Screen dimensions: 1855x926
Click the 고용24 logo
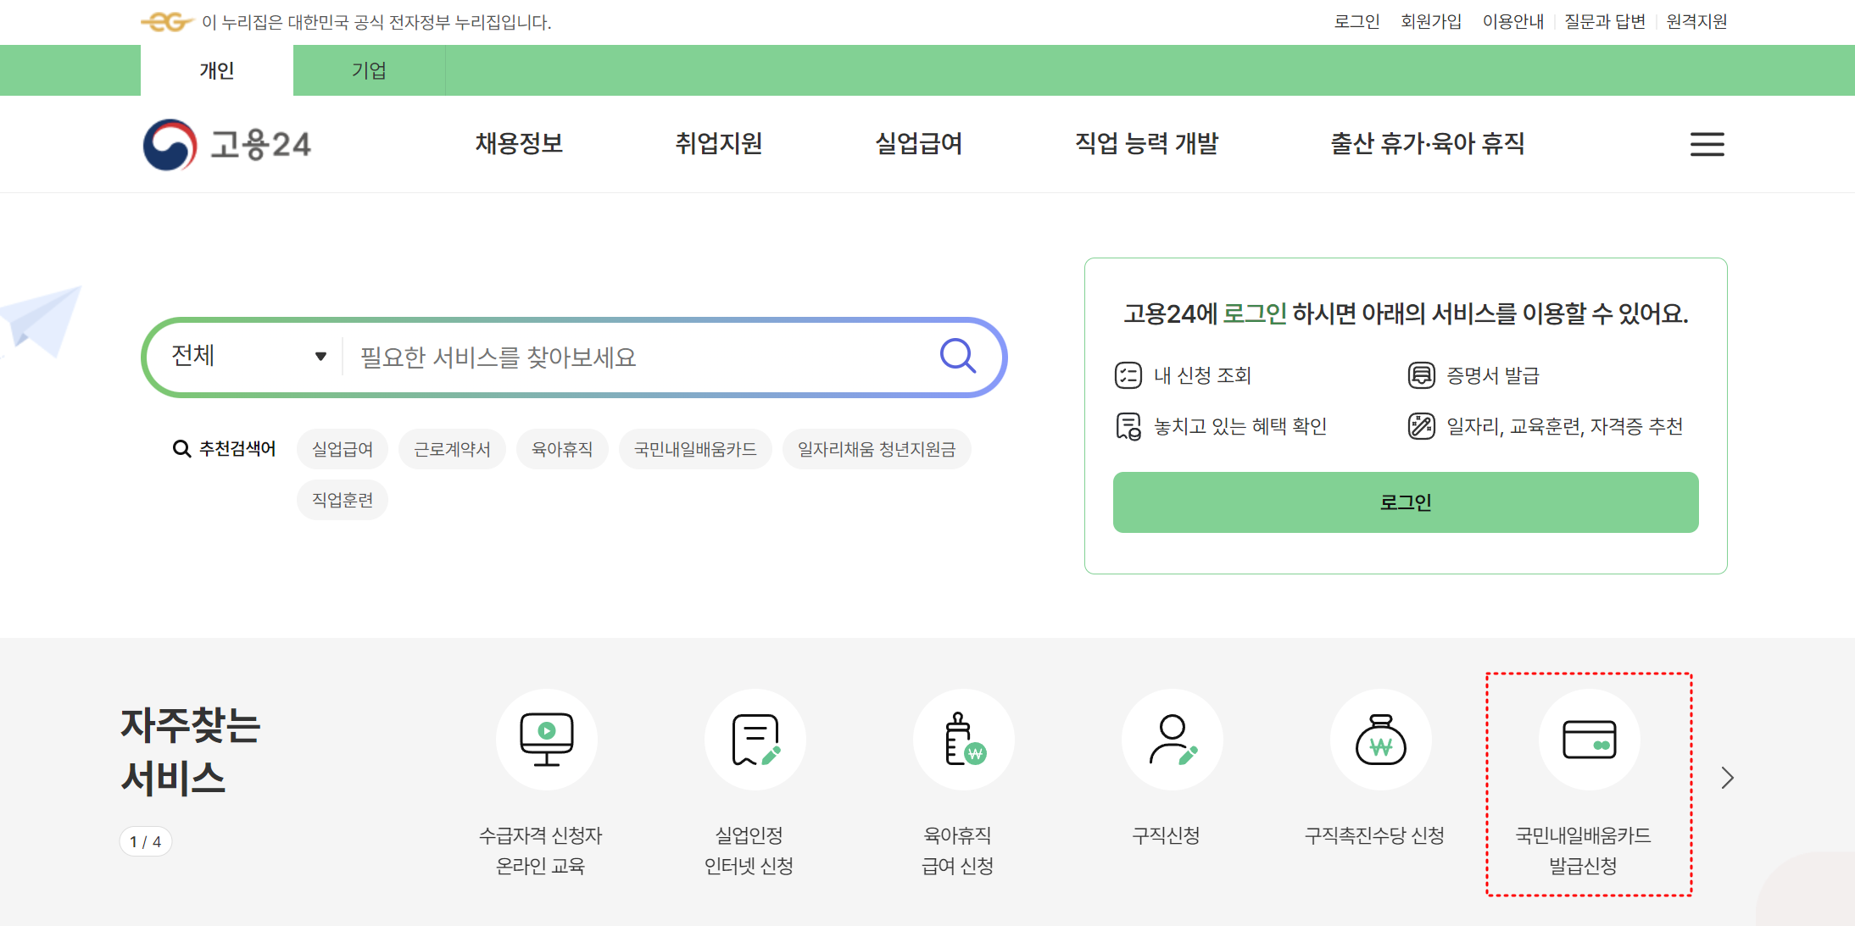pyautogui.click(x=227, y=145)
